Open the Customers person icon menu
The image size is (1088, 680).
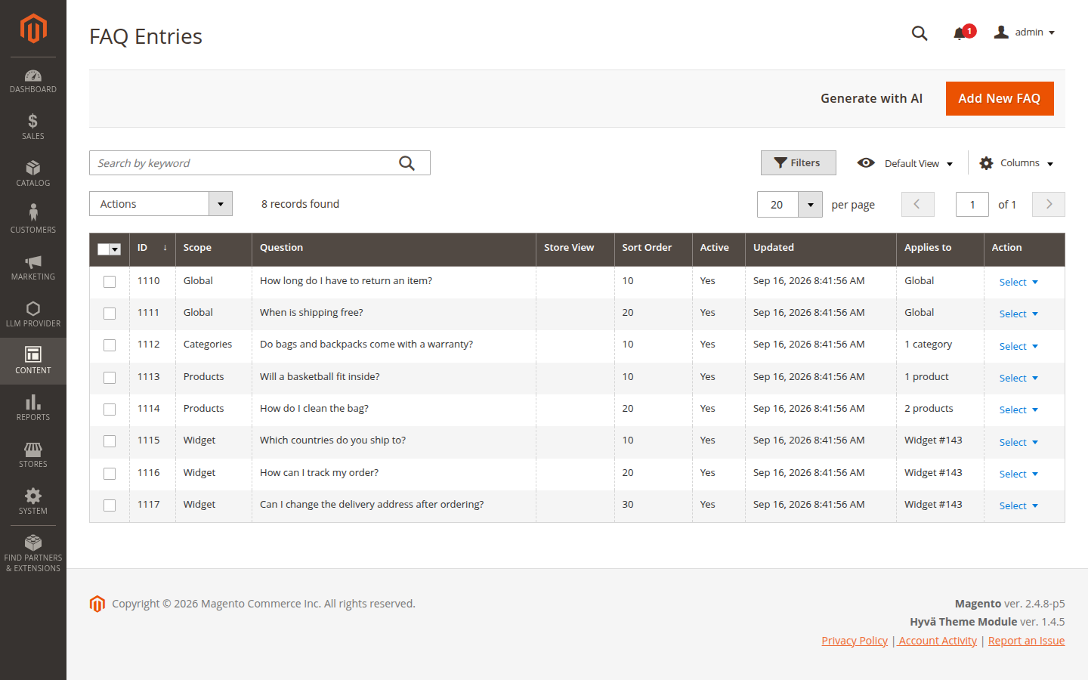pos(33,212)
